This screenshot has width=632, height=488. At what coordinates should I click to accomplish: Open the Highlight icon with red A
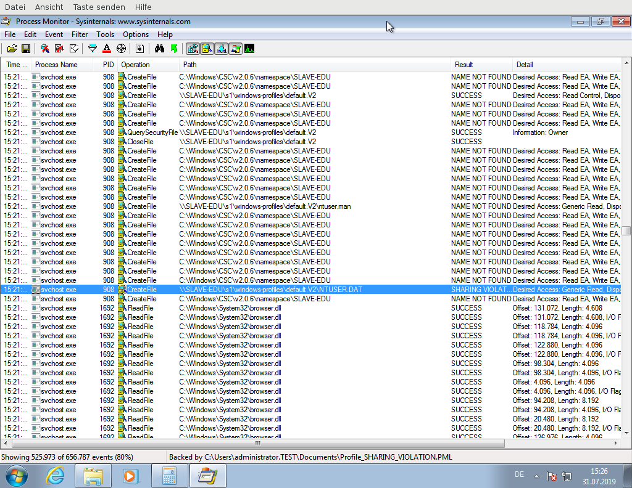[107, 48]
